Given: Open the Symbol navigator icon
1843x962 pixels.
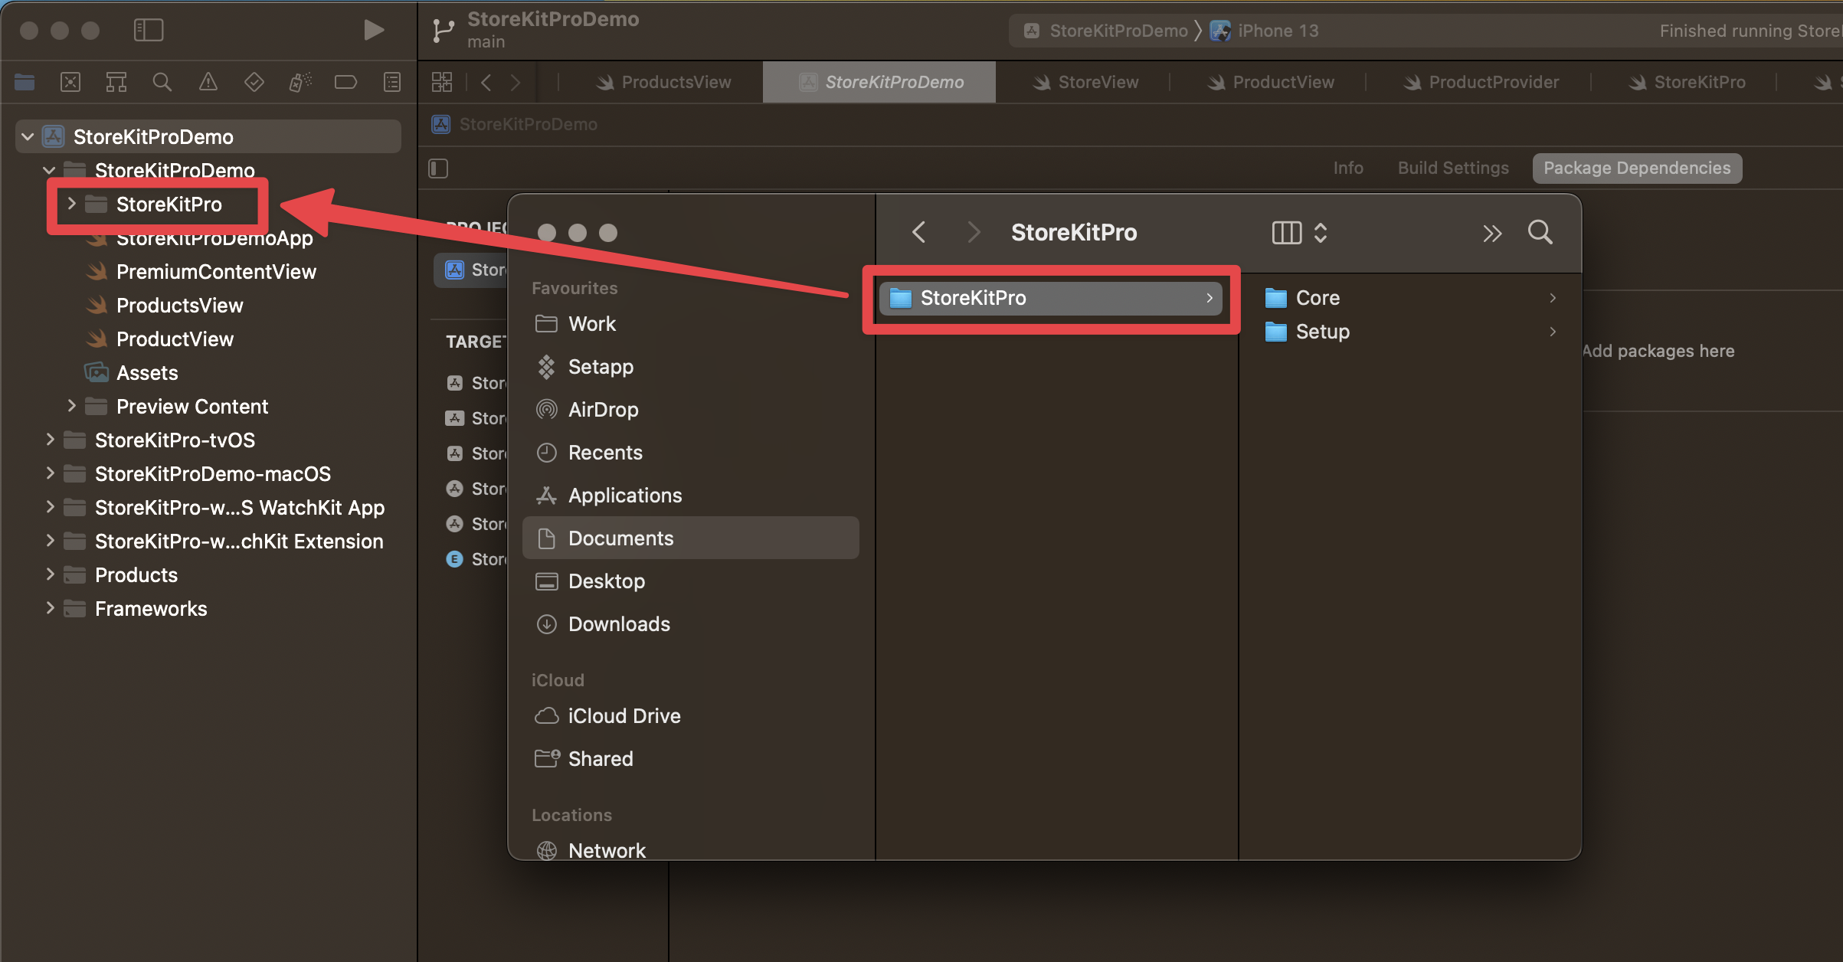Looking at the screenshot, I should tap(116, 82).
